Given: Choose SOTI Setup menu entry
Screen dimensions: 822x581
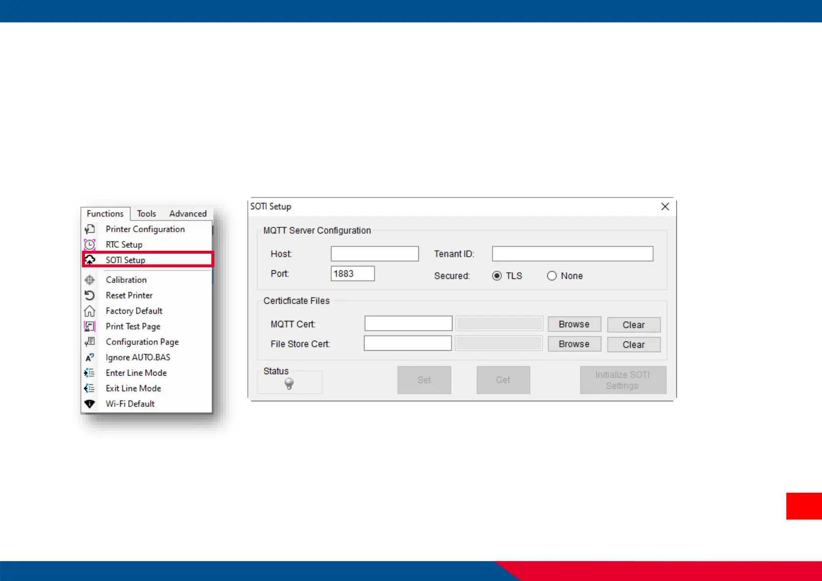Looking at the screenshot, I should click(147, 260).
